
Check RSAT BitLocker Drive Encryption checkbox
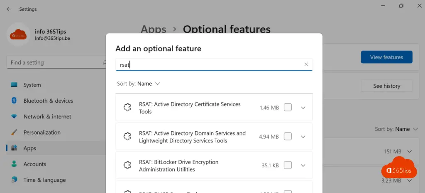[x=288, y=165]
